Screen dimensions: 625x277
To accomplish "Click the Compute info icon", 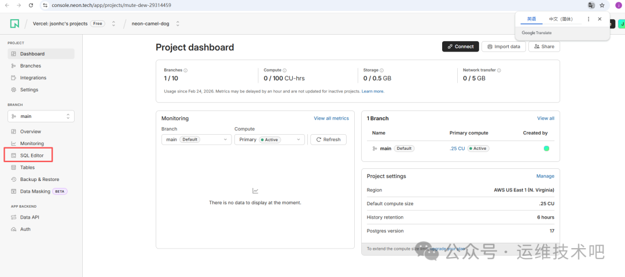I will (285, 71).
